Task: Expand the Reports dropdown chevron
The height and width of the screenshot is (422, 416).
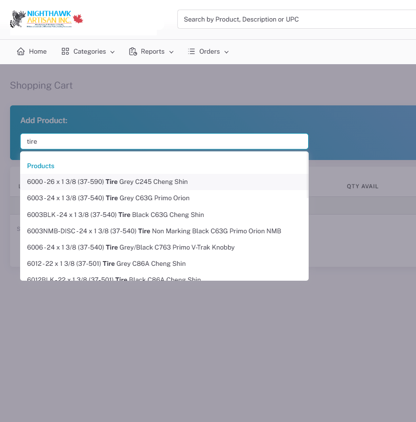Action: click(171, 52)
